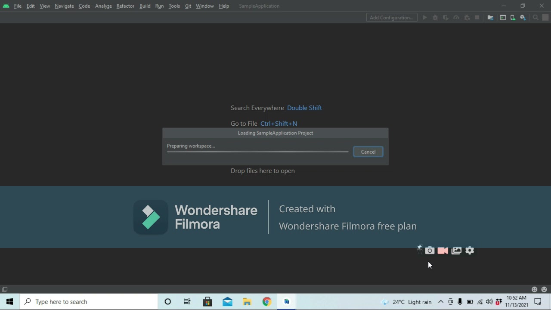This screenshot has height=310, width=551.
Task: Click the tool windows toggle status bar icon
Action: [x=5, y=289]
